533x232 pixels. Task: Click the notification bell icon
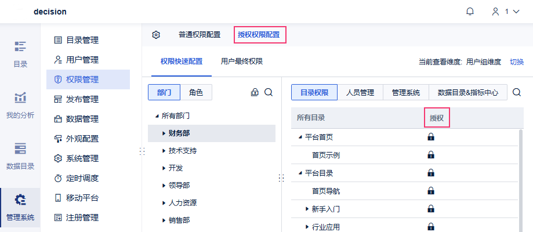coord(470,12)
